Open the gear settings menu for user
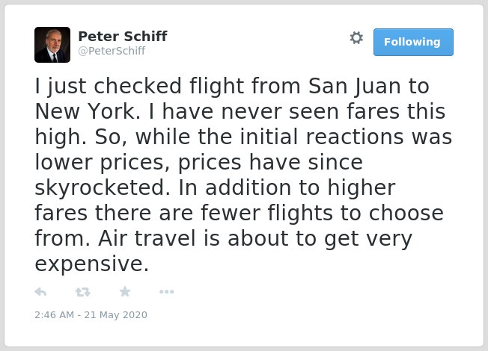 (356, 38)
